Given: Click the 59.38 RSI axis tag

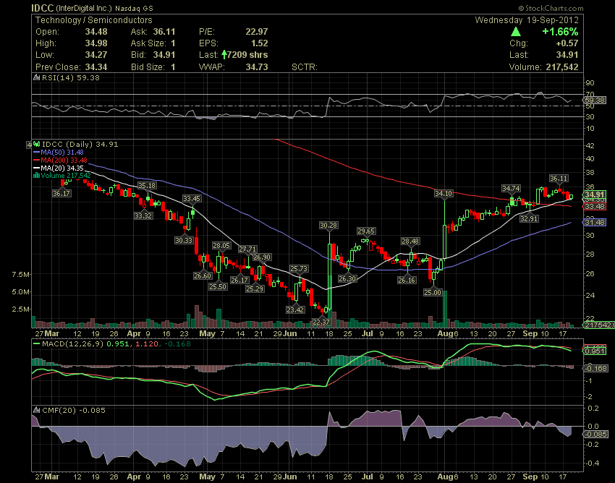Looking at the screenshot, I should [x=595, y=101].
